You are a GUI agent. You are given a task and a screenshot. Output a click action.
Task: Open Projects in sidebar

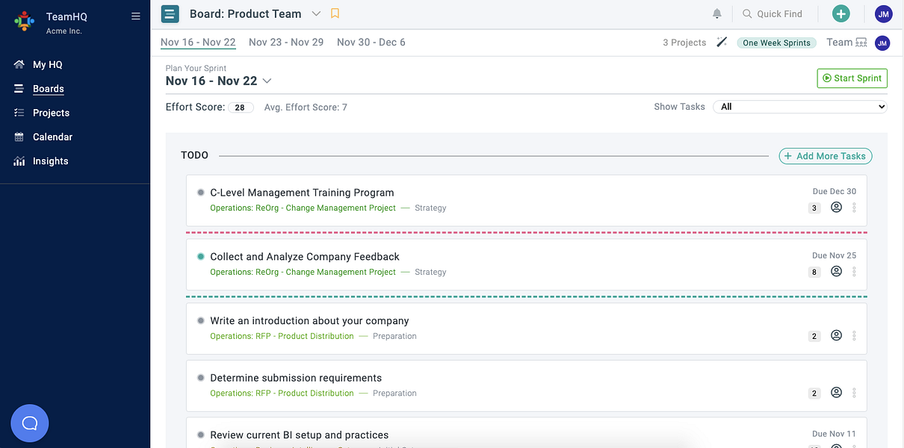pos(51,113)
